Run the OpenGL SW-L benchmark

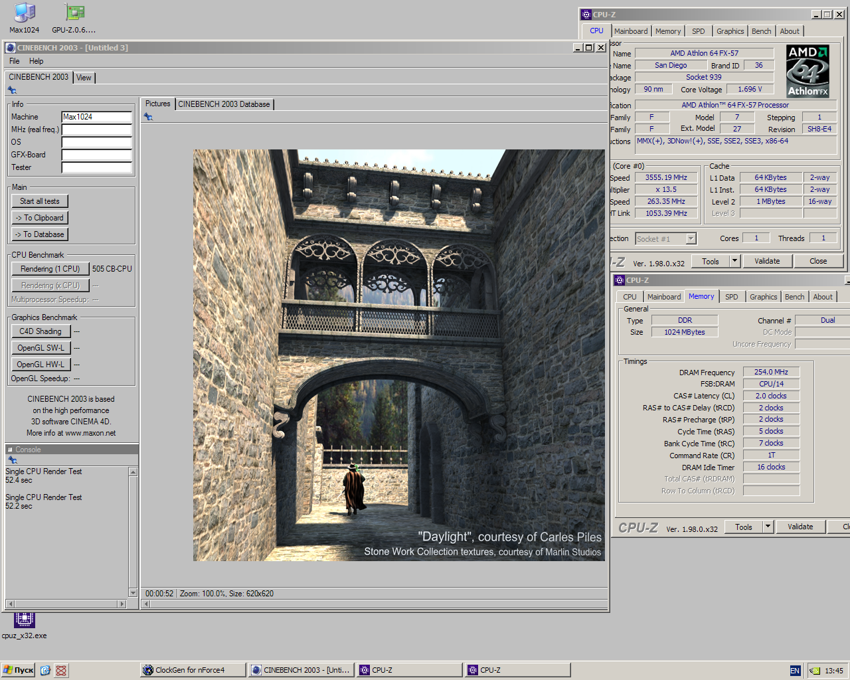[41, 348]
